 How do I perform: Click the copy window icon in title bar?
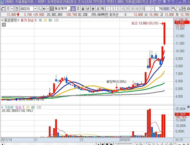point(160,2)
